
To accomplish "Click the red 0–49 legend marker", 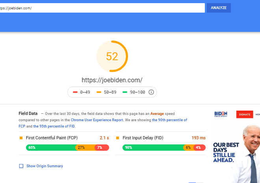I will tap(75, 92).
